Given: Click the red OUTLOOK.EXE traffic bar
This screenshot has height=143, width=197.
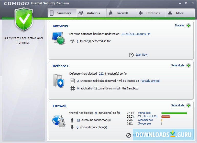Looking at the screenshot, I should [166, 117].
